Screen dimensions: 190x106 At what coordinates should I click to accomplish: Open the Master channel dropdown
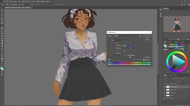click(116, 40)
